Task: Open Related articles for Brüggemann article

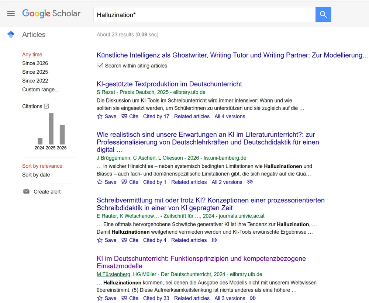Action: point(189,182)
